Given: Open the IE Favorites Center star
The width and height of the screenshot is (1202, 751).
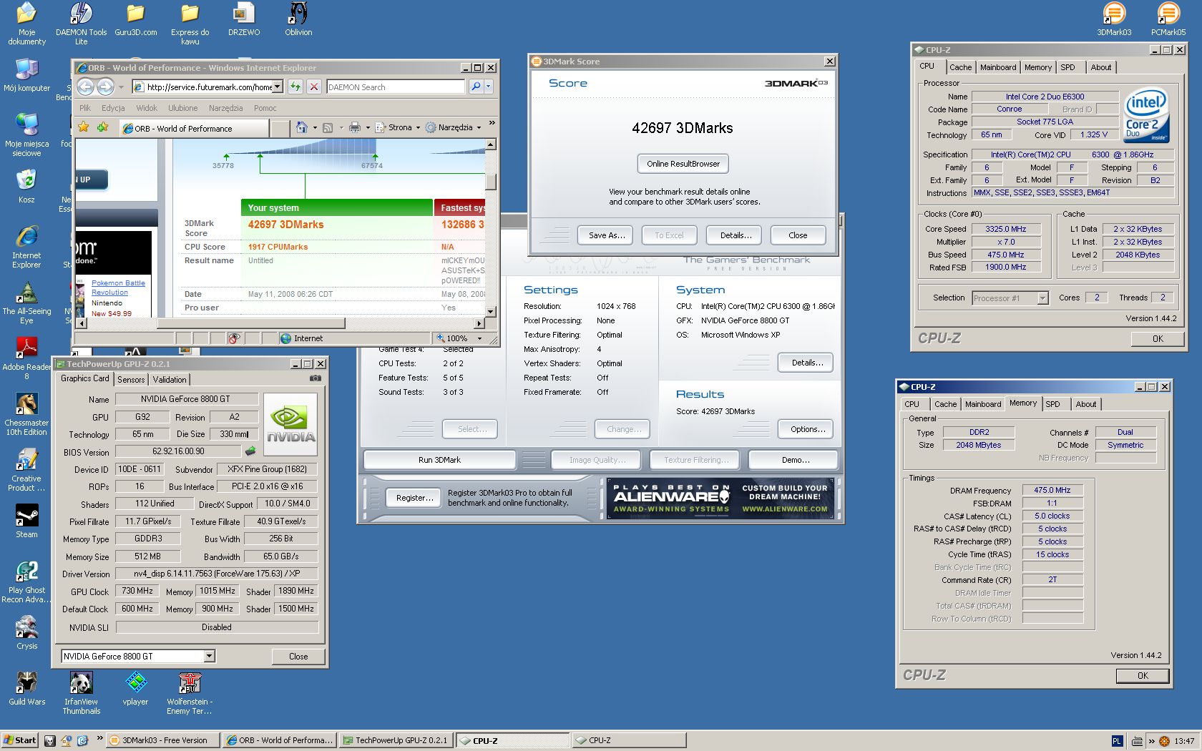Looking at the screenshot, I should point(84,127).
